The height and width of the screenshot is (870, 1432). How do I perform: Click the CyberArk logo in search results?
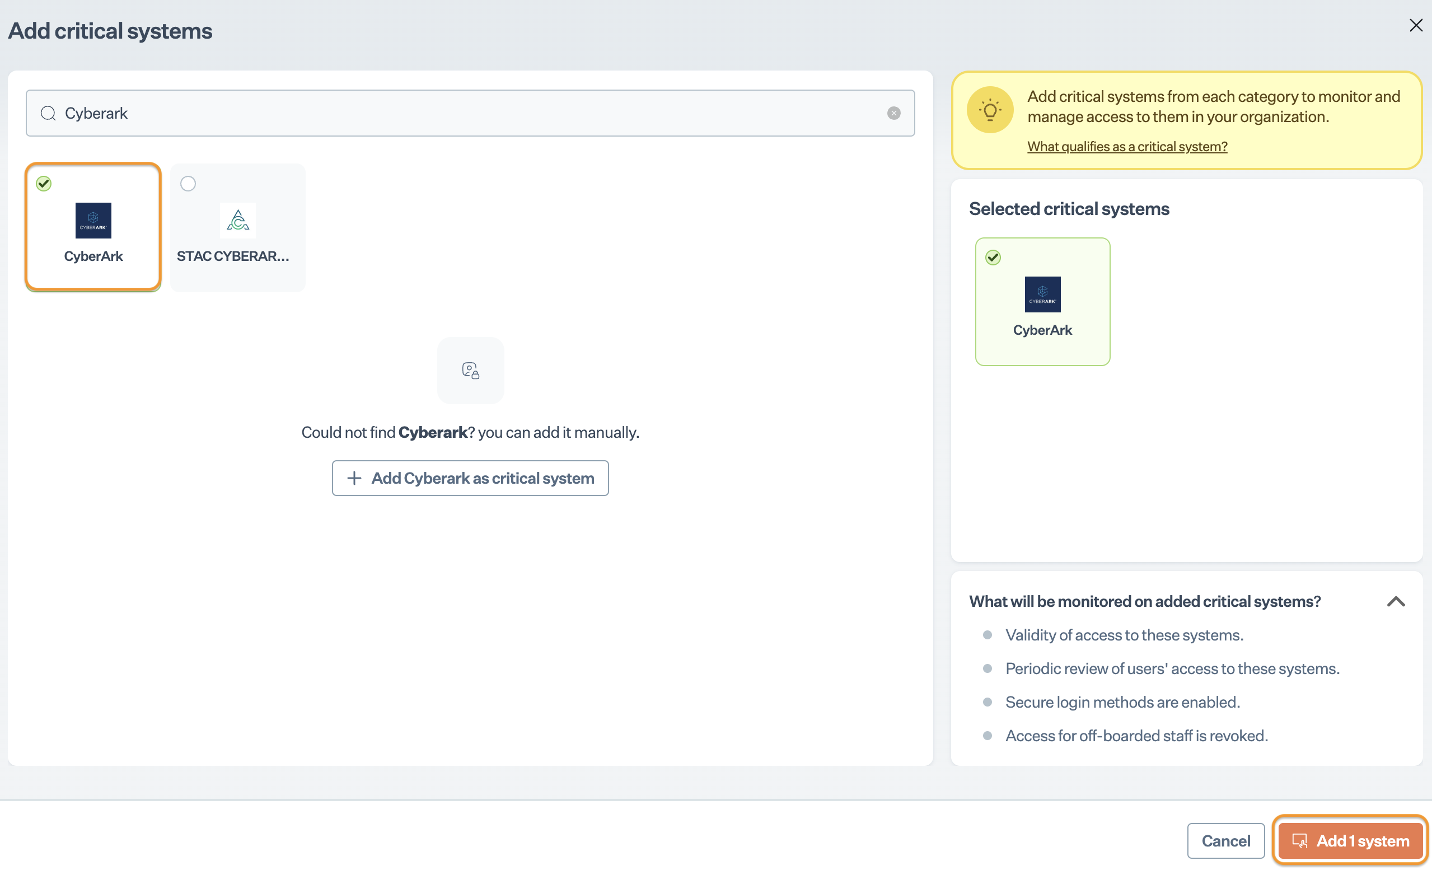[93, 220]
